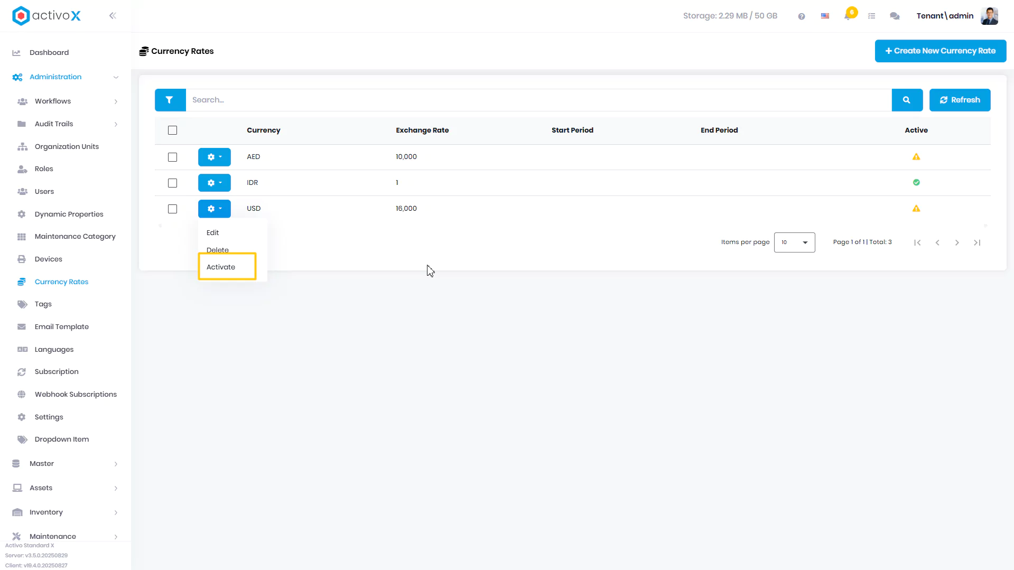Viewport: 1014px width, 570px height.
Task: Choose Edit from the USD actions menu
Action: tap(213, 233)
